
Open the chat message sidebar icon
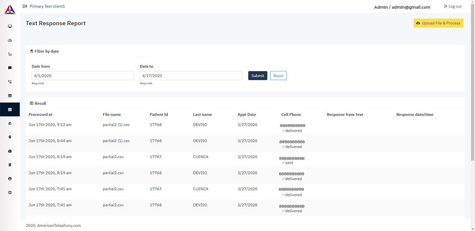click(x=10, y=68)
